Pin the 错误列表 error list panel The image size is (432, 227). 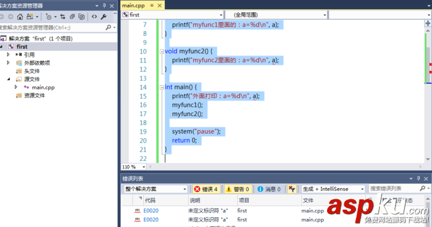pos(418,178)
